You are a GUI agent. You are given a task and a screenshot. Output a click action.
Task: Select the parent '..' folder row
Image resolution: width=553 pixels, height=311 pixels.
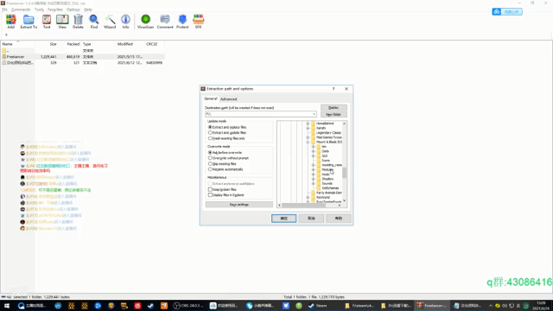[x=83, y=50]
